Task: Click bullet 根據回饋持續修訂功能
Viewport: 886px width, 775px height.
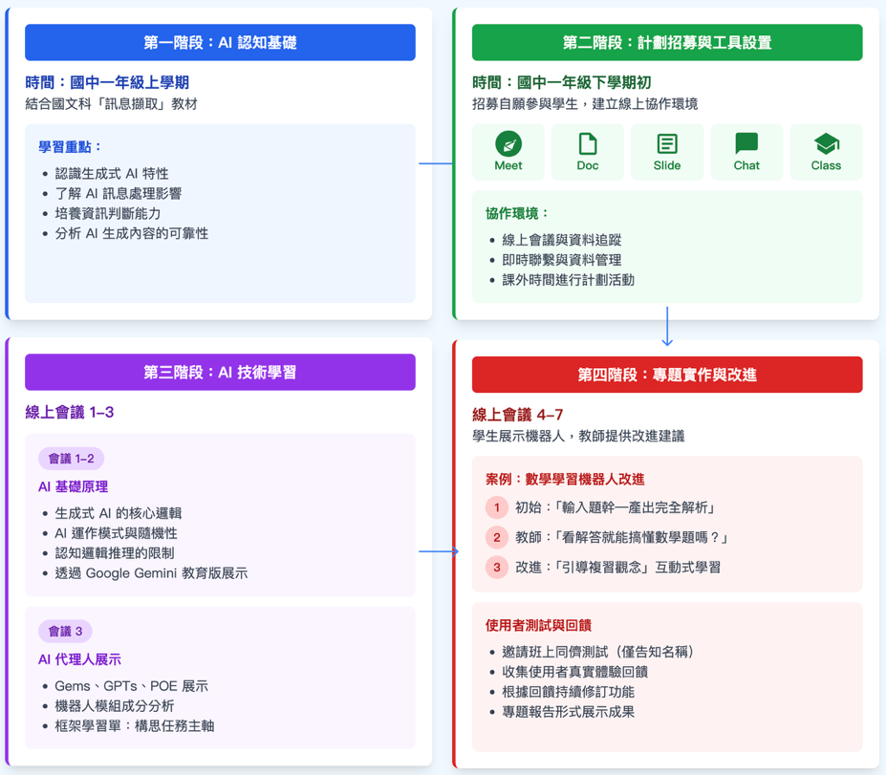Action: 569,692
